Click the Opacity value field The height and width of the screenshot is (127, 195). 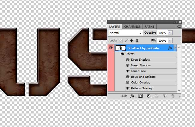(x=162, y=33)
